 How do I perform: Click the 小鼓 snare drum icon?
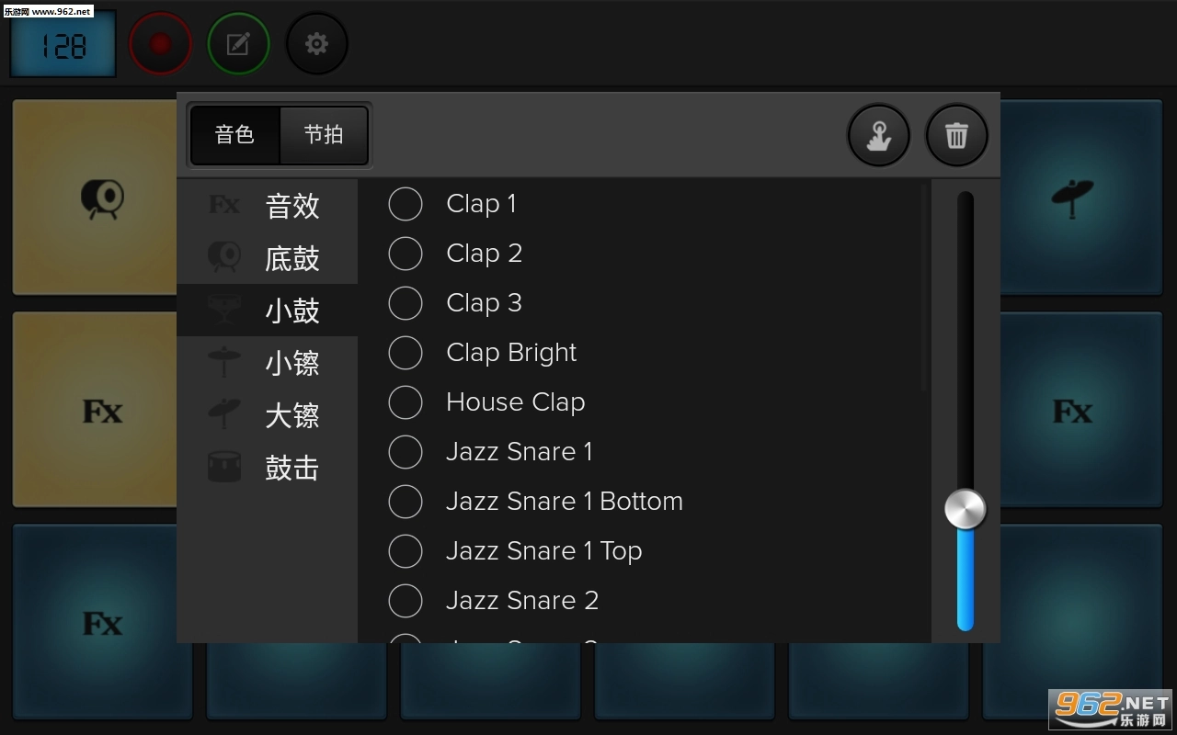(x=224, y=311)
